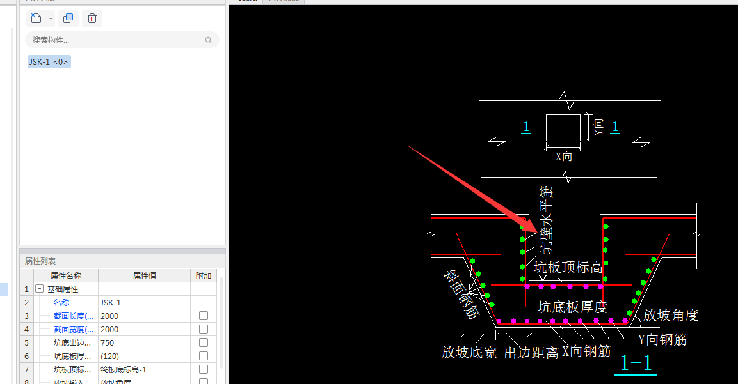
Task: Click the 斜面钢筋 label in the diagram
Action: click(461, 294)
